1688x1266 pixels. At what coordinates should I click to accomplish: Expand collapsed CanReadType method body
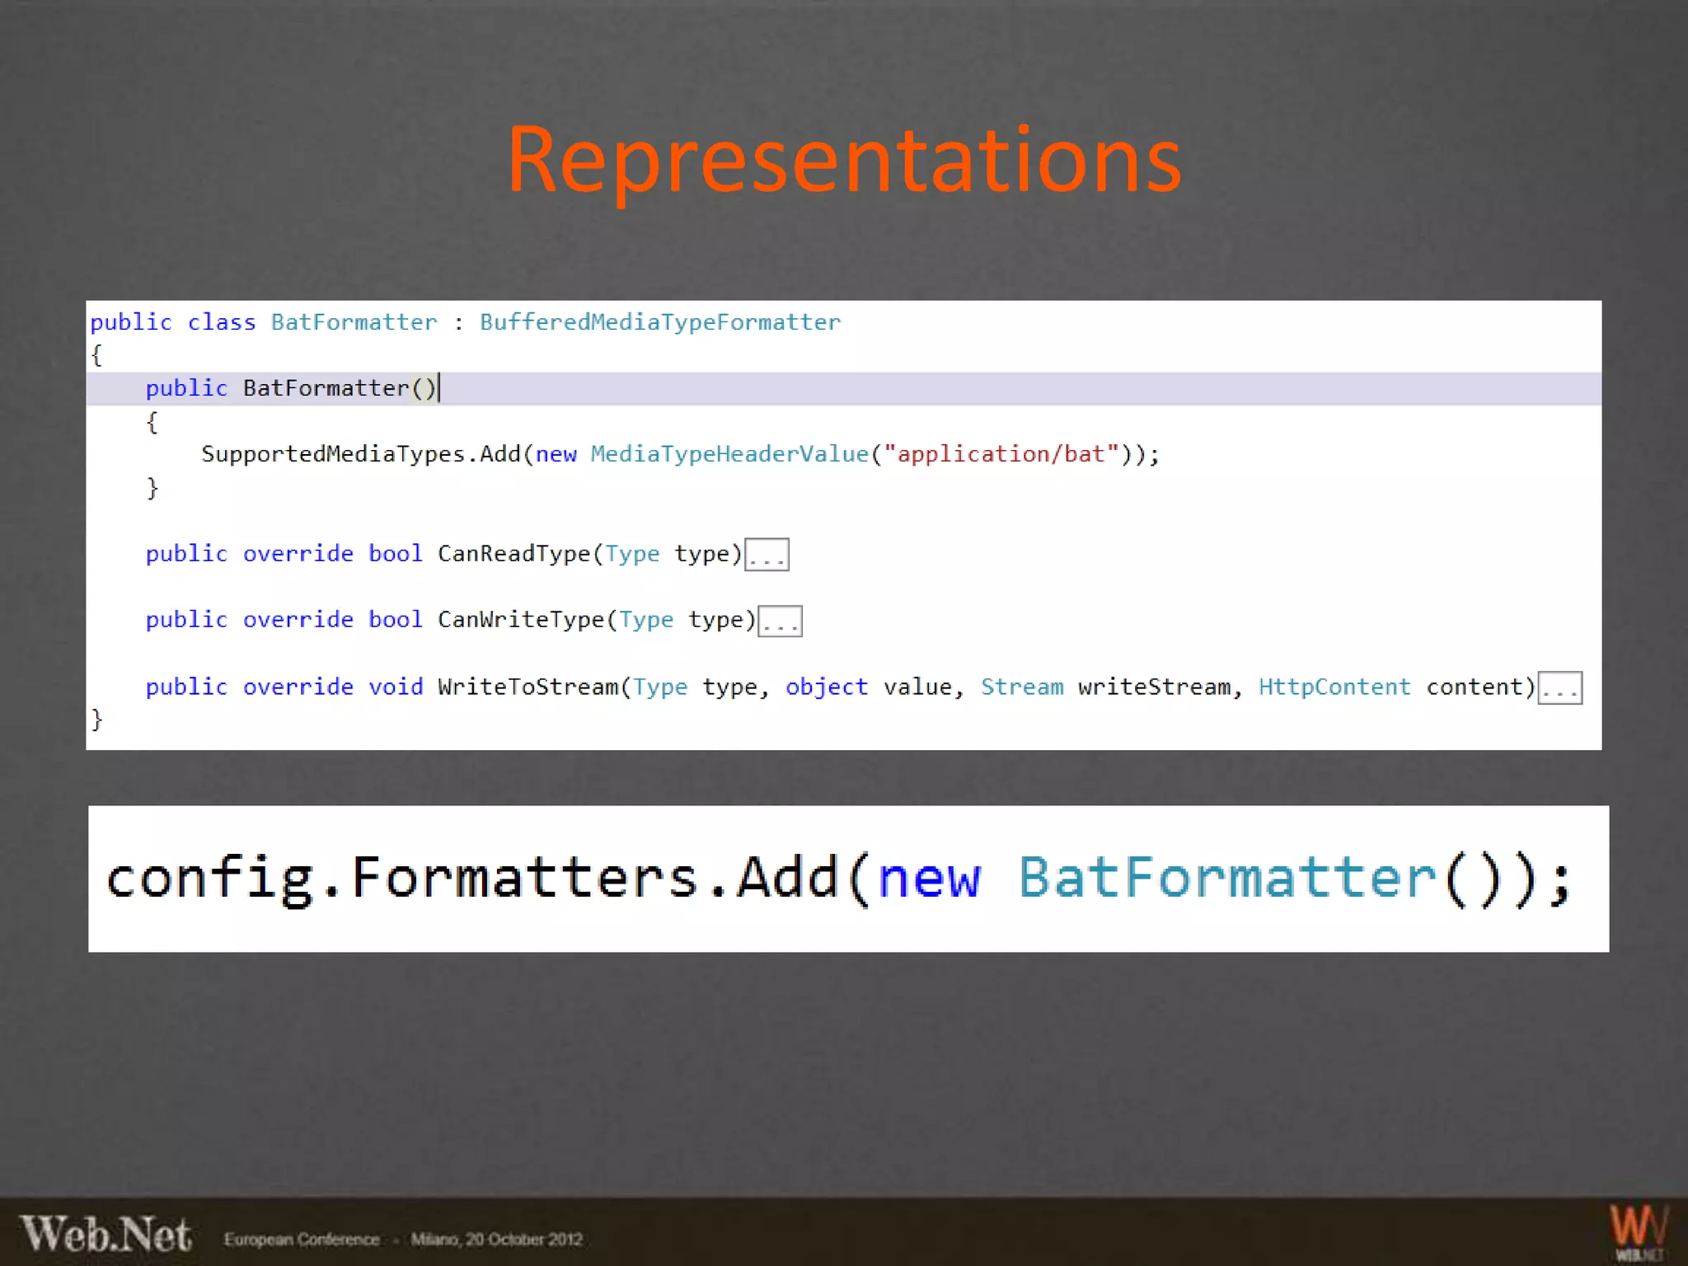pos(767,555)
